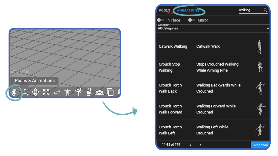Select the Crouch Stop Walking animation name
Image resolution: width=278 pixels, height=156 pixels.
pyautogui.click(x=169, y=67)
